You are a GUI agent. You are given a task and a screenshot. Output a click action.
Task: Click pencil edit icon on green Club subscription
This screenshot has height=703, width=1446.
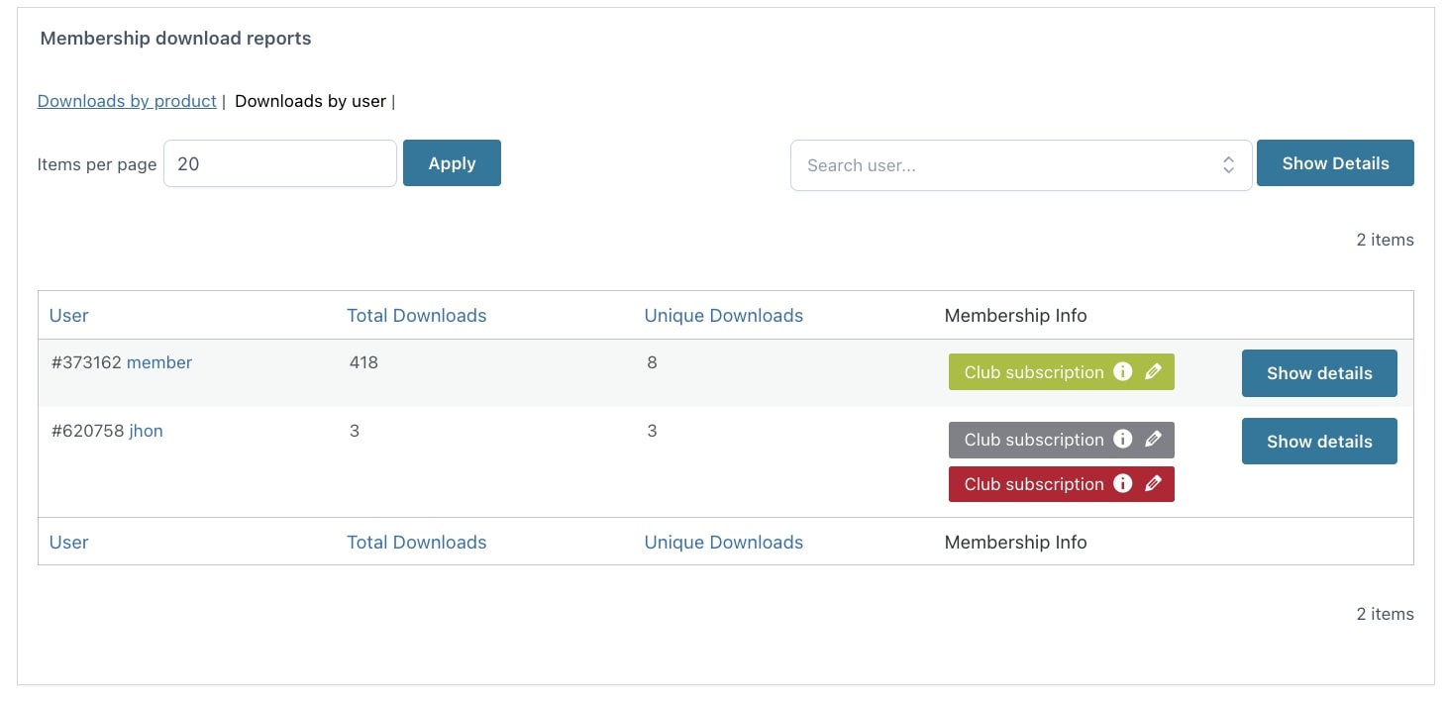tap(1153, 372)
